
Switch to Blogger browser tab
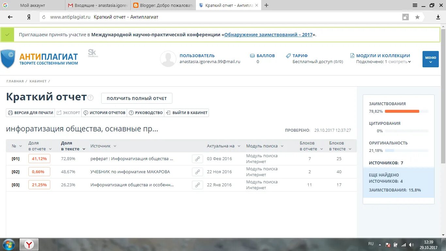coord(163,5)
